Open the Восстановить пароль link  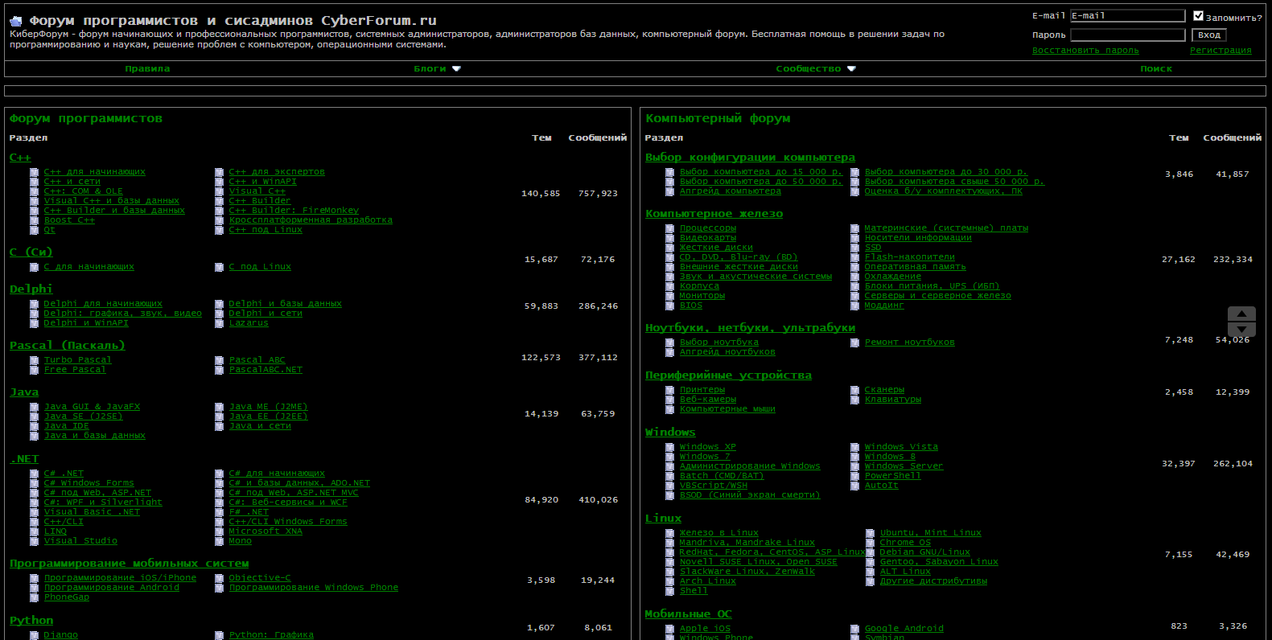(x=1085, y=51)
